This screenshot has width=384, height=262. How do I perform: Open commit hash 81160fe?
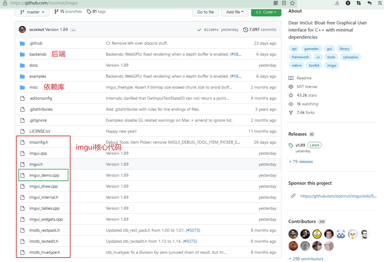[211, 30]
